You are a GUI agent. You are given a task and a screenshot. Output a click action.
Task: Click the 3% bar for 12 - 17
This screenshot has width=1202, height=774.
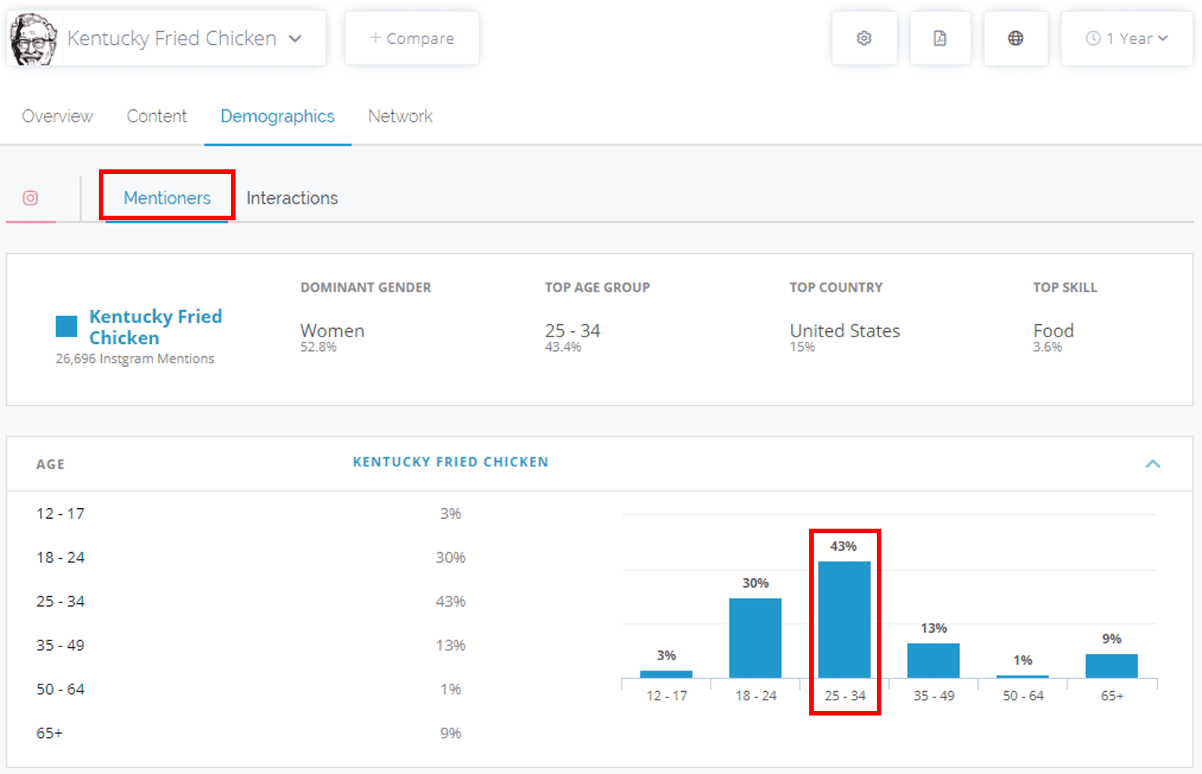pyautogui.click(x=666, y=674)
